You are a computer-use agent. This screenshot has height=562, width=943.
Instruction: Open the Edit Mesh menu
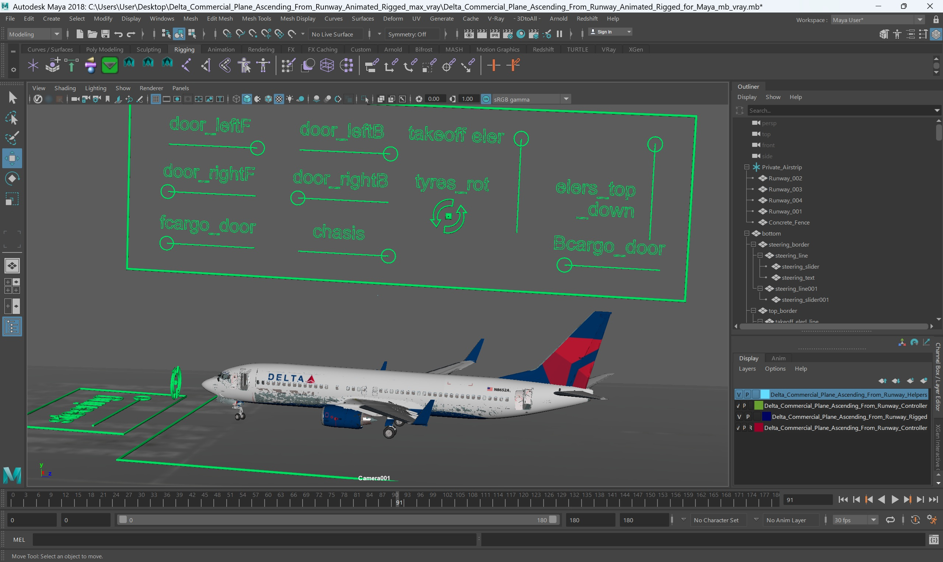point(220,18)
